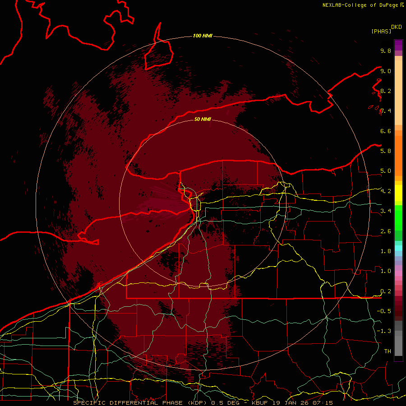Click the TH threshold label on the scale
The image size is (406, 406).
(x=388, y=351)
